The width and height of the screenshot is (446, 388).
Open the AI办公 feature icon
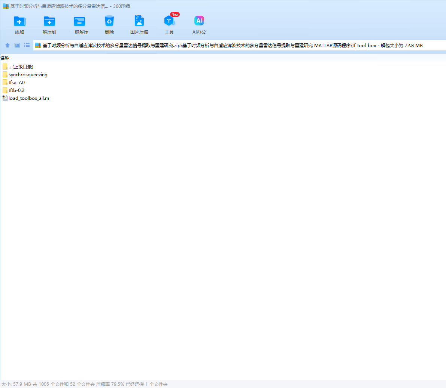point(199,21)
